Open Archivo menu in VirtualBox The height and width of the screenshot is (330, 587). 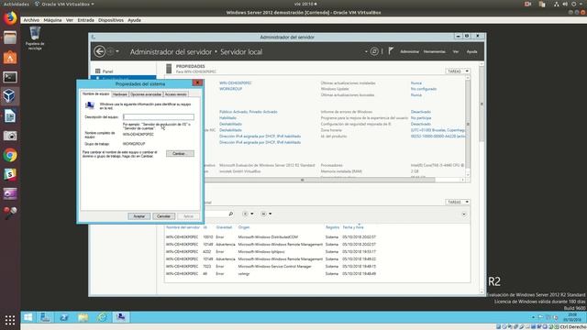[31, 20]
